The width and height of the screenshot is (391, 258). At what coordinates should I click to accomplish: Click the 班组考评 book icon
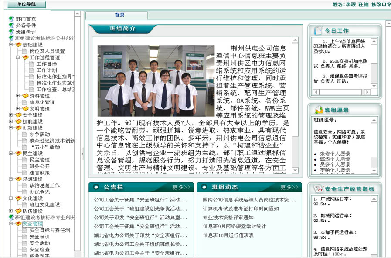click(x=11, y=32)
